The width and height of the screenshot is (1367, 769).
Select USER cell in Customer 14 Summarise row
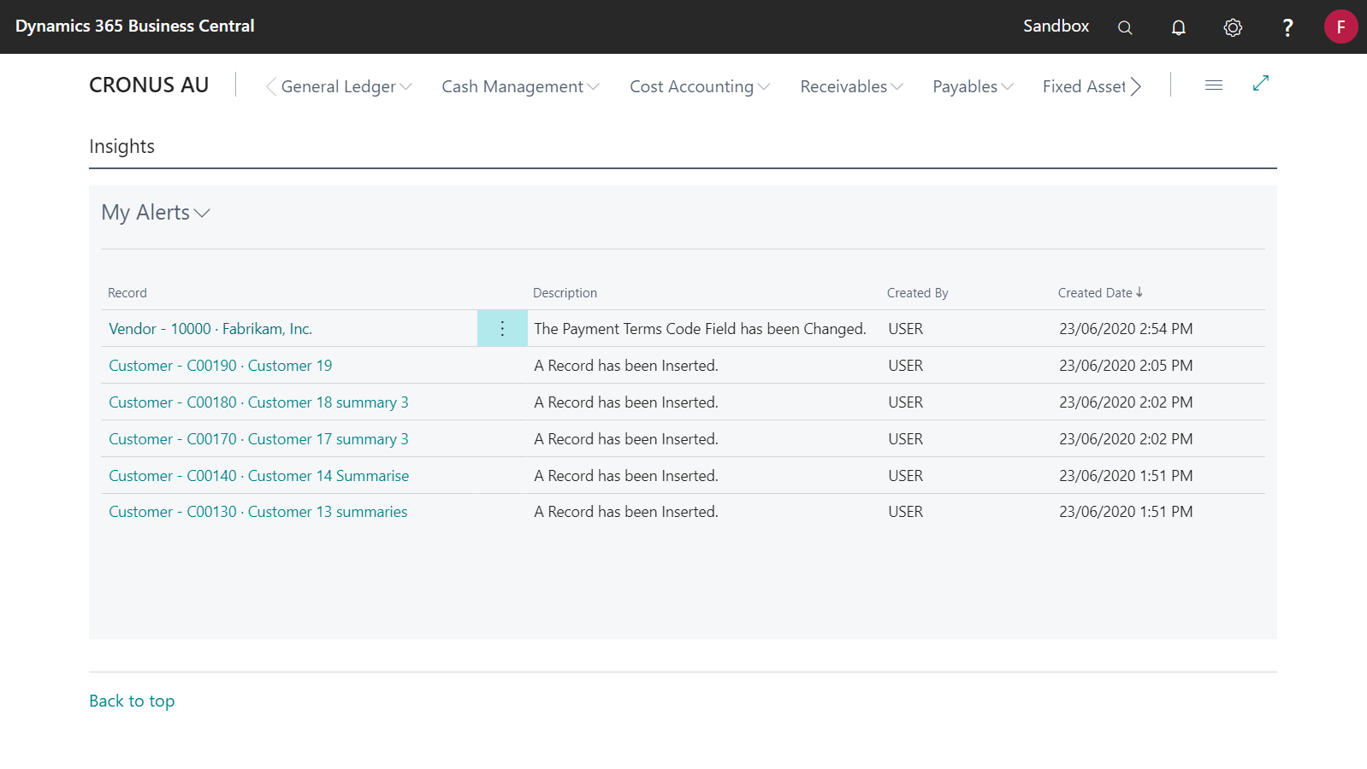(905, 475)
